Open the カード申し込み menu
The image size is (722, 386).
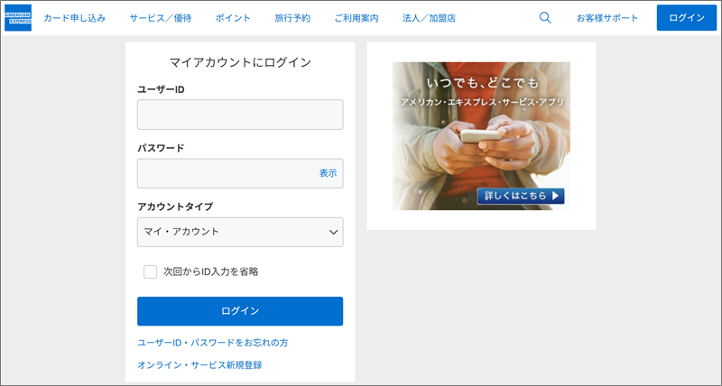pos(75,18)
